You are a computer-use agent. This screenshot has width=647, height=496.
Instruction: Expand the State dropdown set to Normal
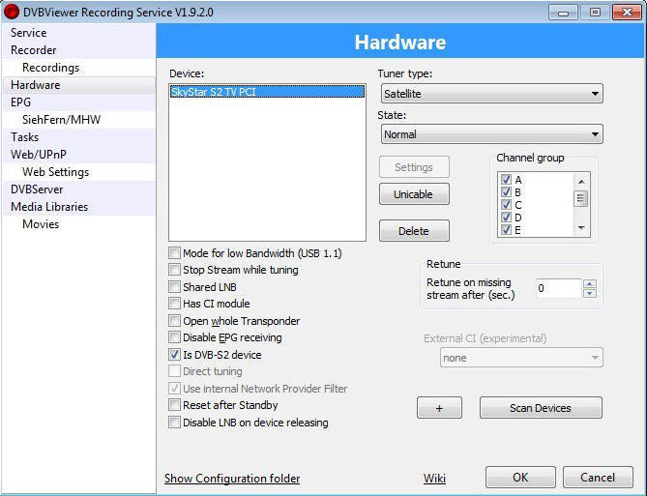tap(490, 134)
